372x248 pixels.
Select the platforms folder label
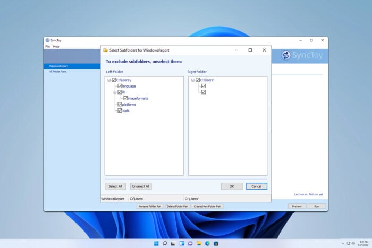(x=129, y=104)
